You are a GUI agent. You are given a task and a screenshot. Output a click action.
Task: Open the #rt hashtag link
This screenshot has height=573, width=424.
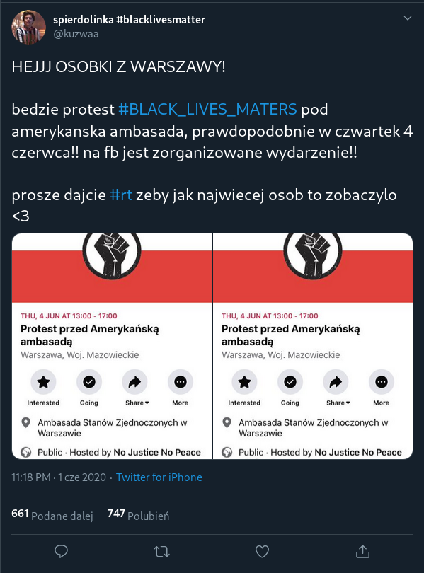tap(121, 195)
